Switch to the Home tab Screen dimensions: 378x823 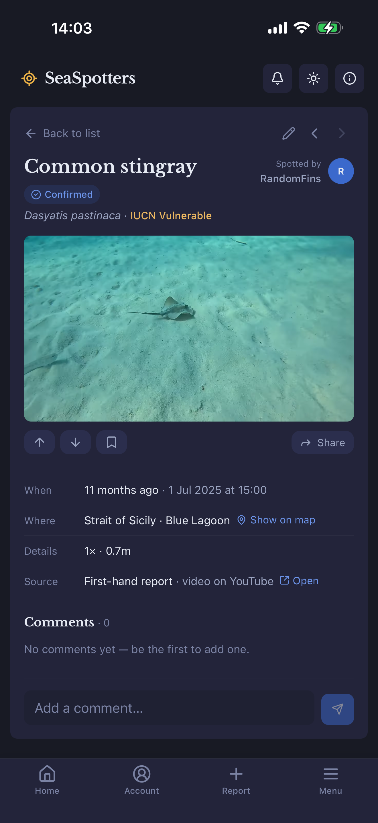pyautogui.click(x=47, y=780)
